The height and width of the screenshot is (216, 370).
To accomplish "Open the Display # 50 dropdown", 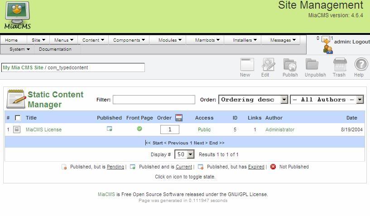I will (184, 154).
